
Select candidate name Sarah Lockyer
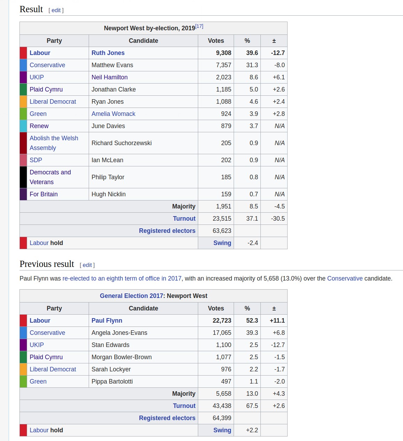click(x=111, y=369)
